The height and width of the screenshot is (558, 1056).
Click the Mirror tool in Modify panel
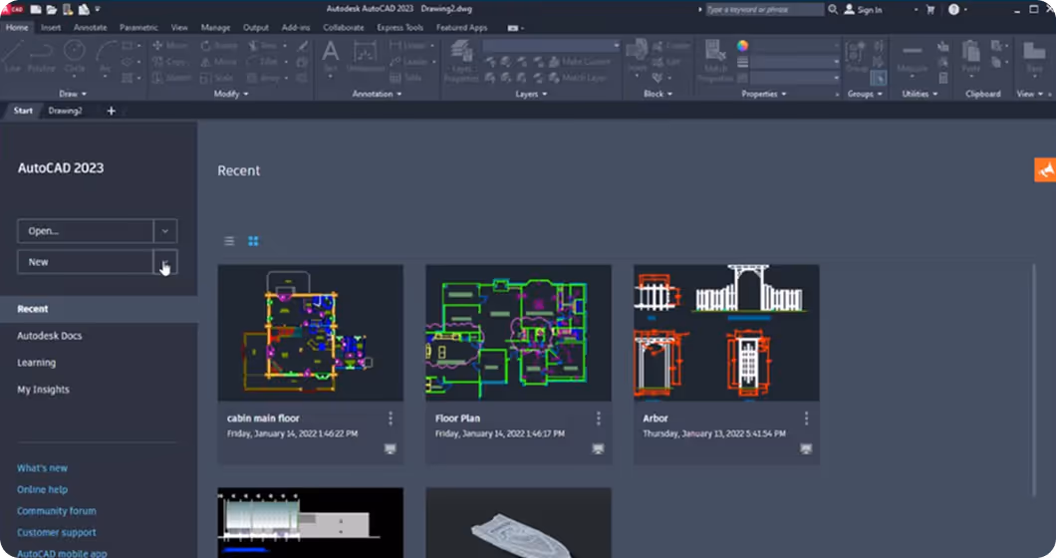219,62
